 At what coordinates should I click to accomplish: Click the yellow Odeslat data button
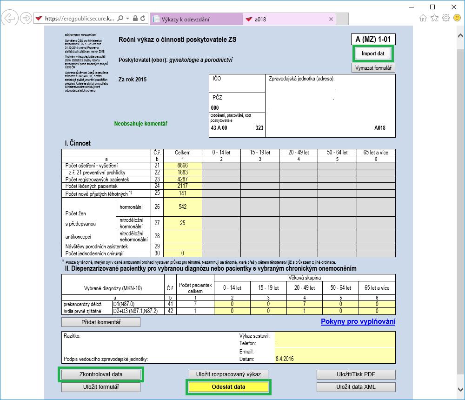pyautogui.click(x=228, y=387)
